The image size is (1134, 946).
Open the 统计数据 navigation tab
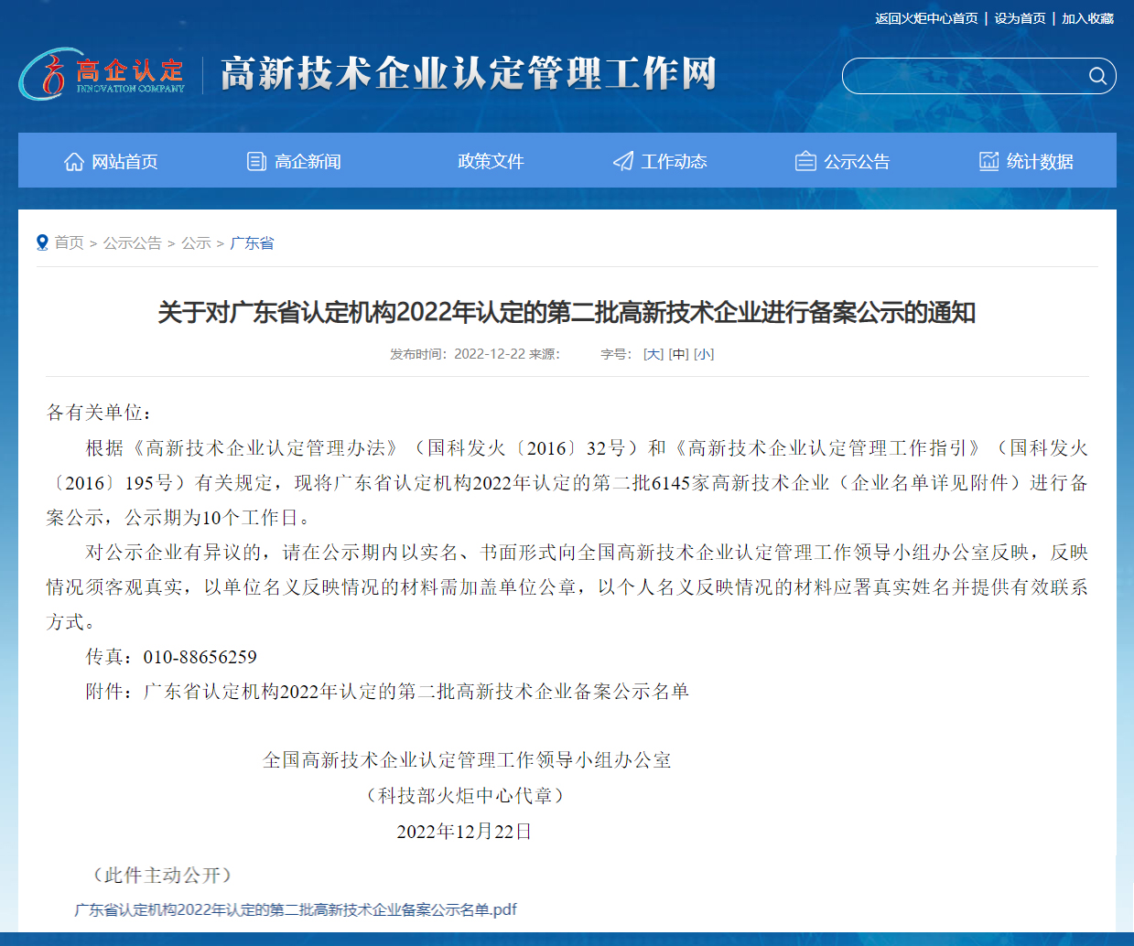click(1040, 162)
